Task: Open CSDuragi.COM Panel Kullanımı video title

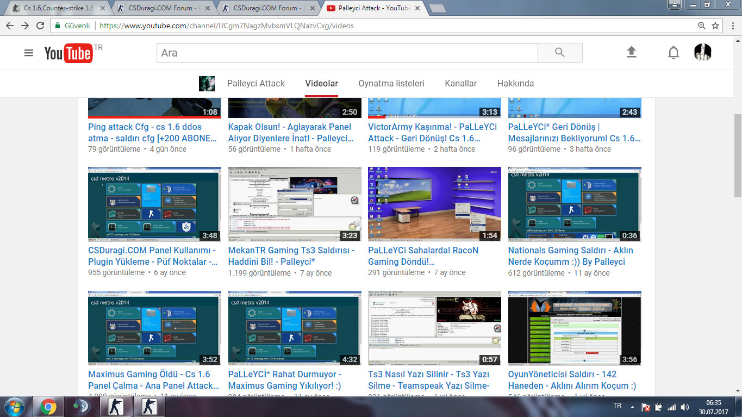Action: 152,256
